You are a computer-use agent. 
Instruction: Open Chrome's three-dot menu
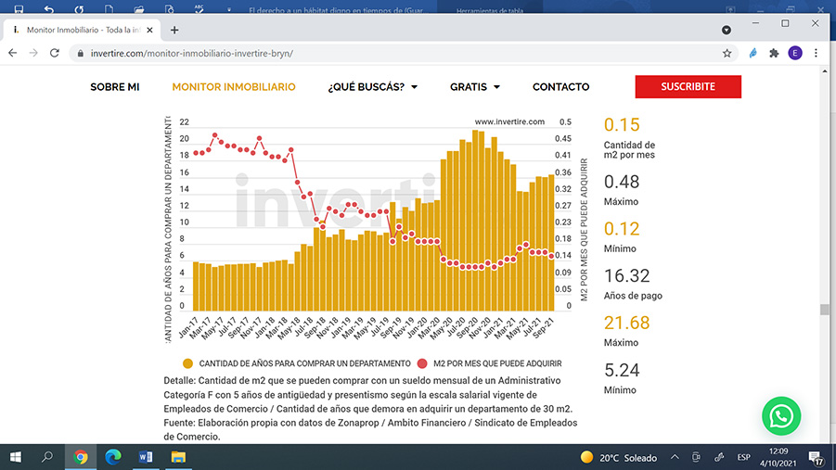coord(817,53)
